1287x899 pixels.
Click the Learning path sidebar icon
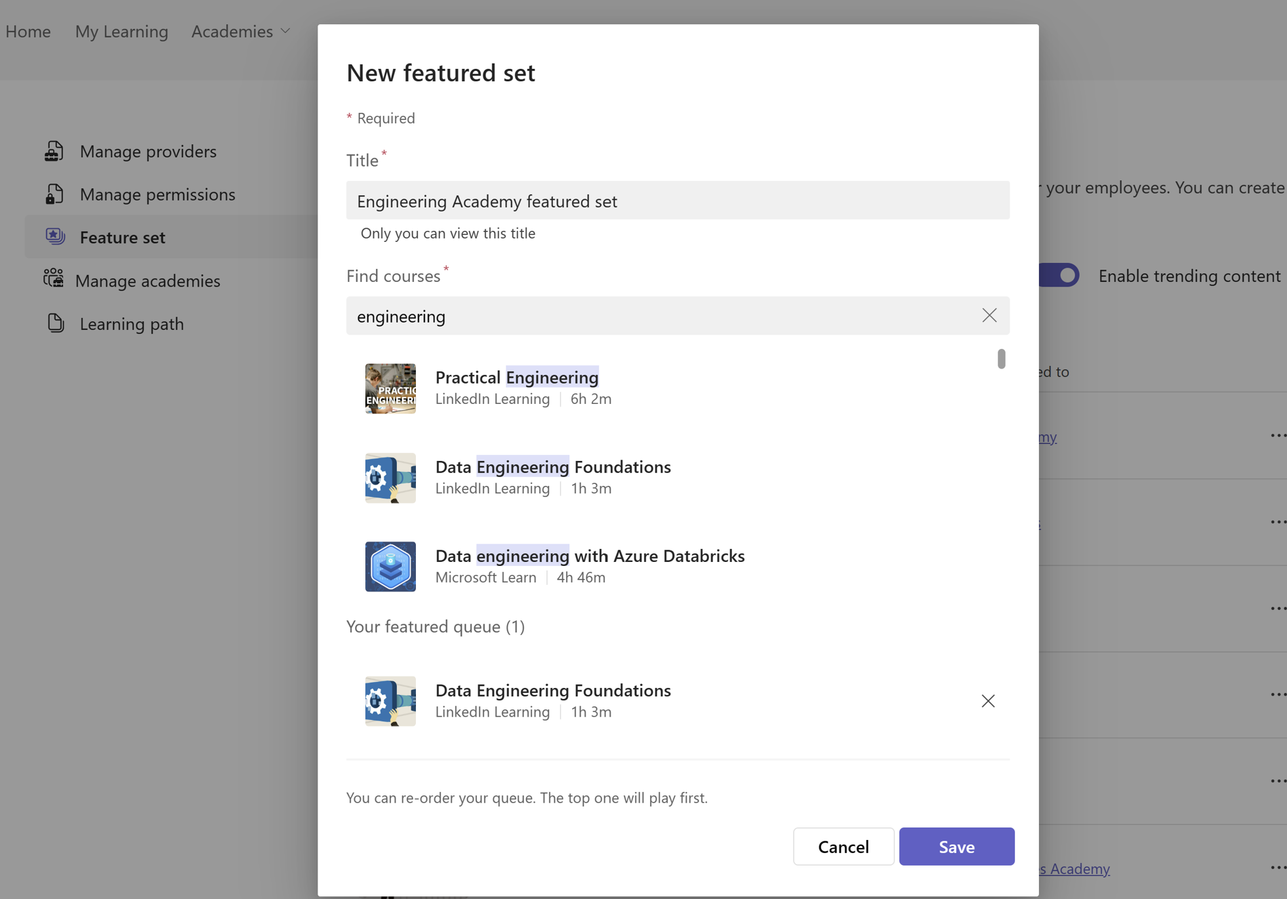tap(54, 323)
